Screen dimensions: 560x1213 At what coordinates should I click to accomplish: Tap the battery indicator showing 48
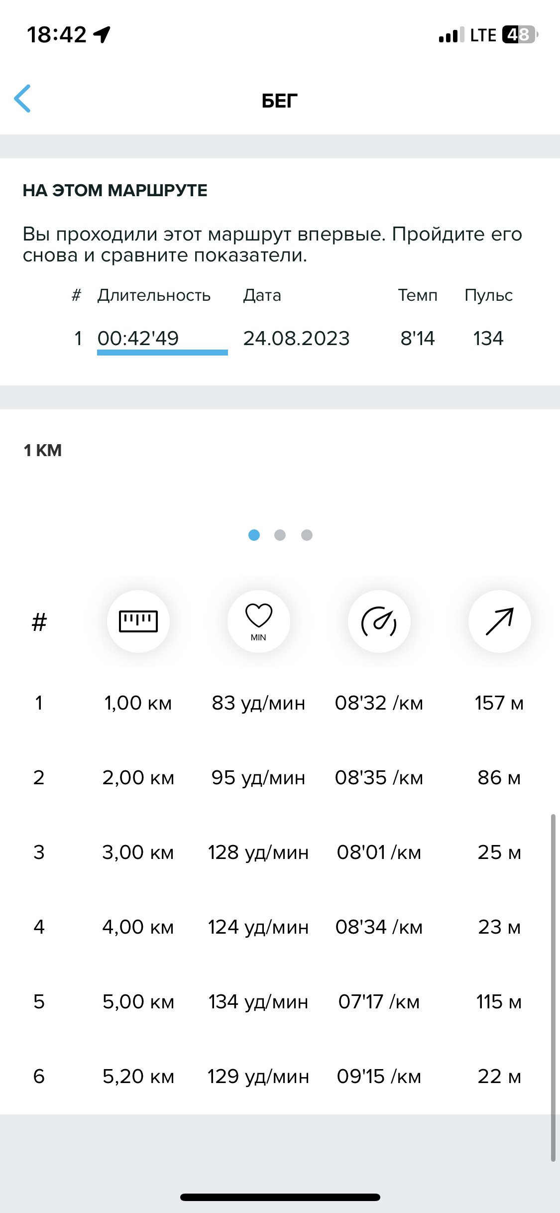click(x=520, y=35)
